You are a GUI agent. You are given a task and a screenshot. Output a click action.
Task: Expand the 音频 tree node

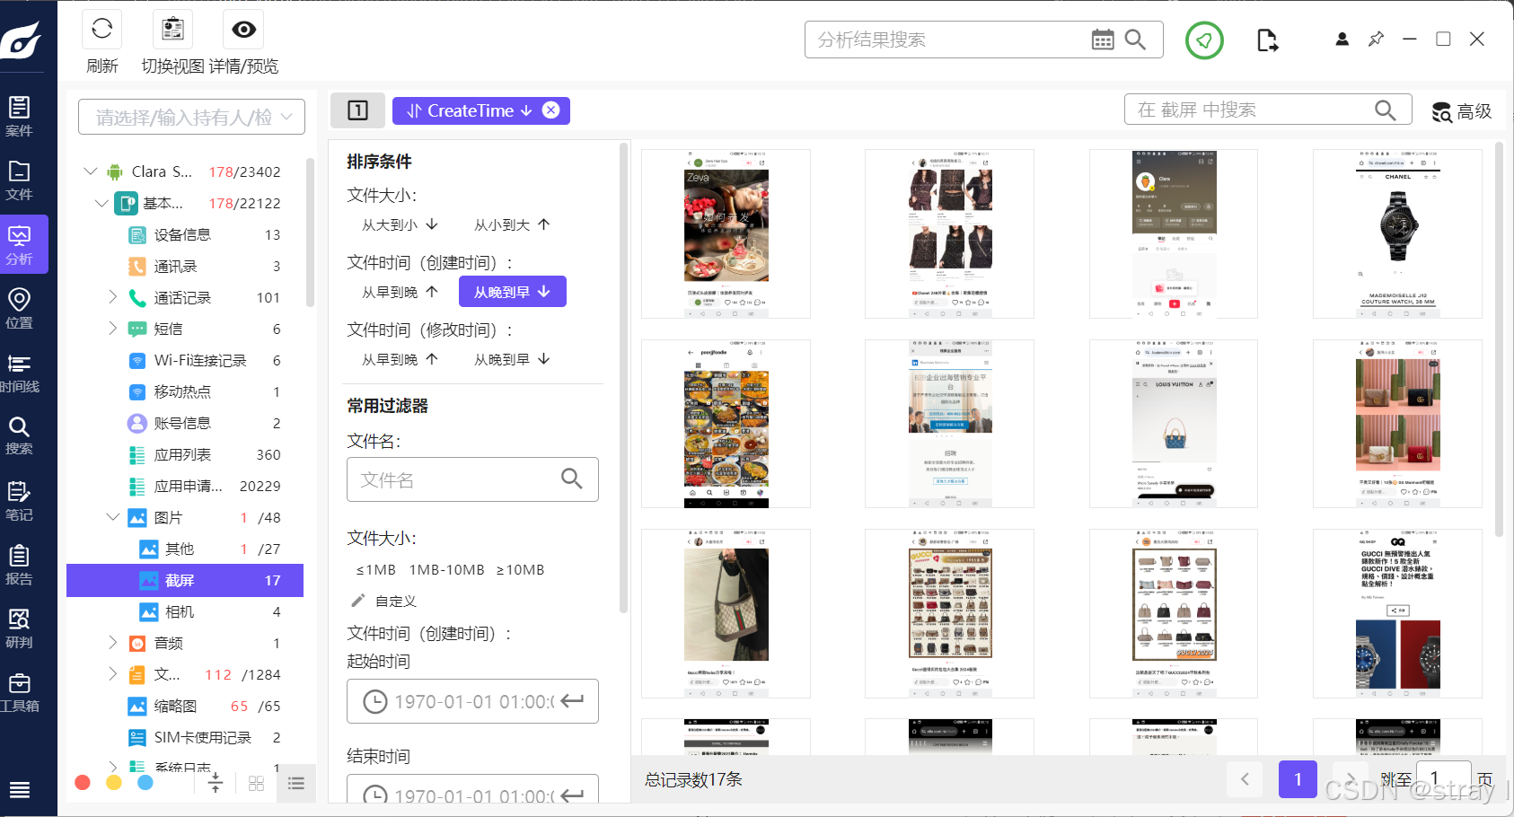pyautogui.click(x=112, y=642)
